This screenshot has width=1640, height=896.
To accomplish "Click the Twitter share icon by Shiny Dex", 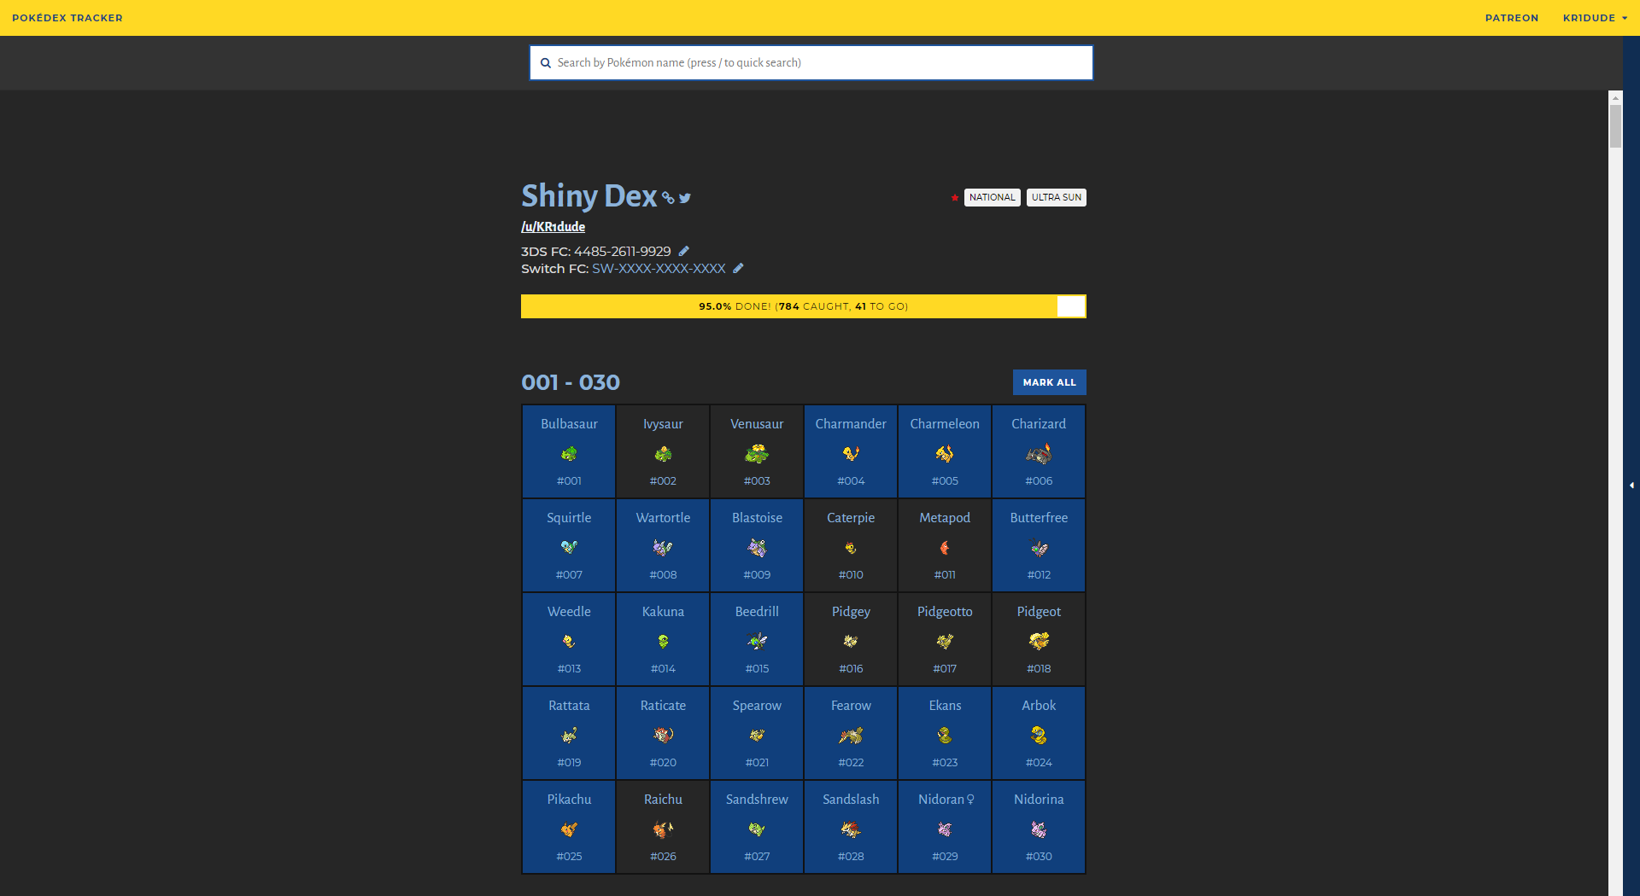I will (x=685, y=198).
